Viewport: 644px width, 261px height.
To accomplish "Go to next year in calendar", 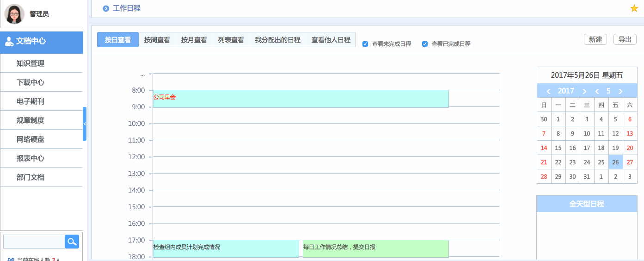I will (x=584, y=91).
